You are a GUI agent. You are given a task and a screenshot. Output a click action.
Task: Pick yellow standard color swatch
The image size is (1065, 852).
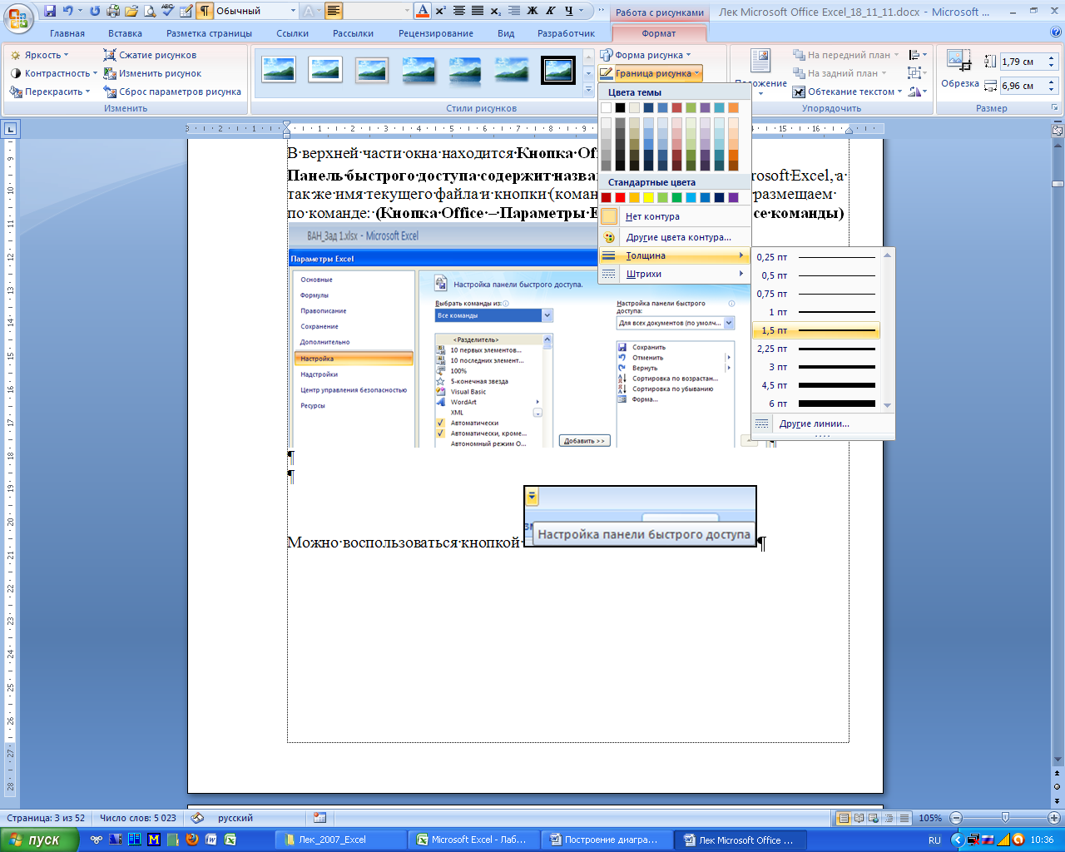point(648,197)
